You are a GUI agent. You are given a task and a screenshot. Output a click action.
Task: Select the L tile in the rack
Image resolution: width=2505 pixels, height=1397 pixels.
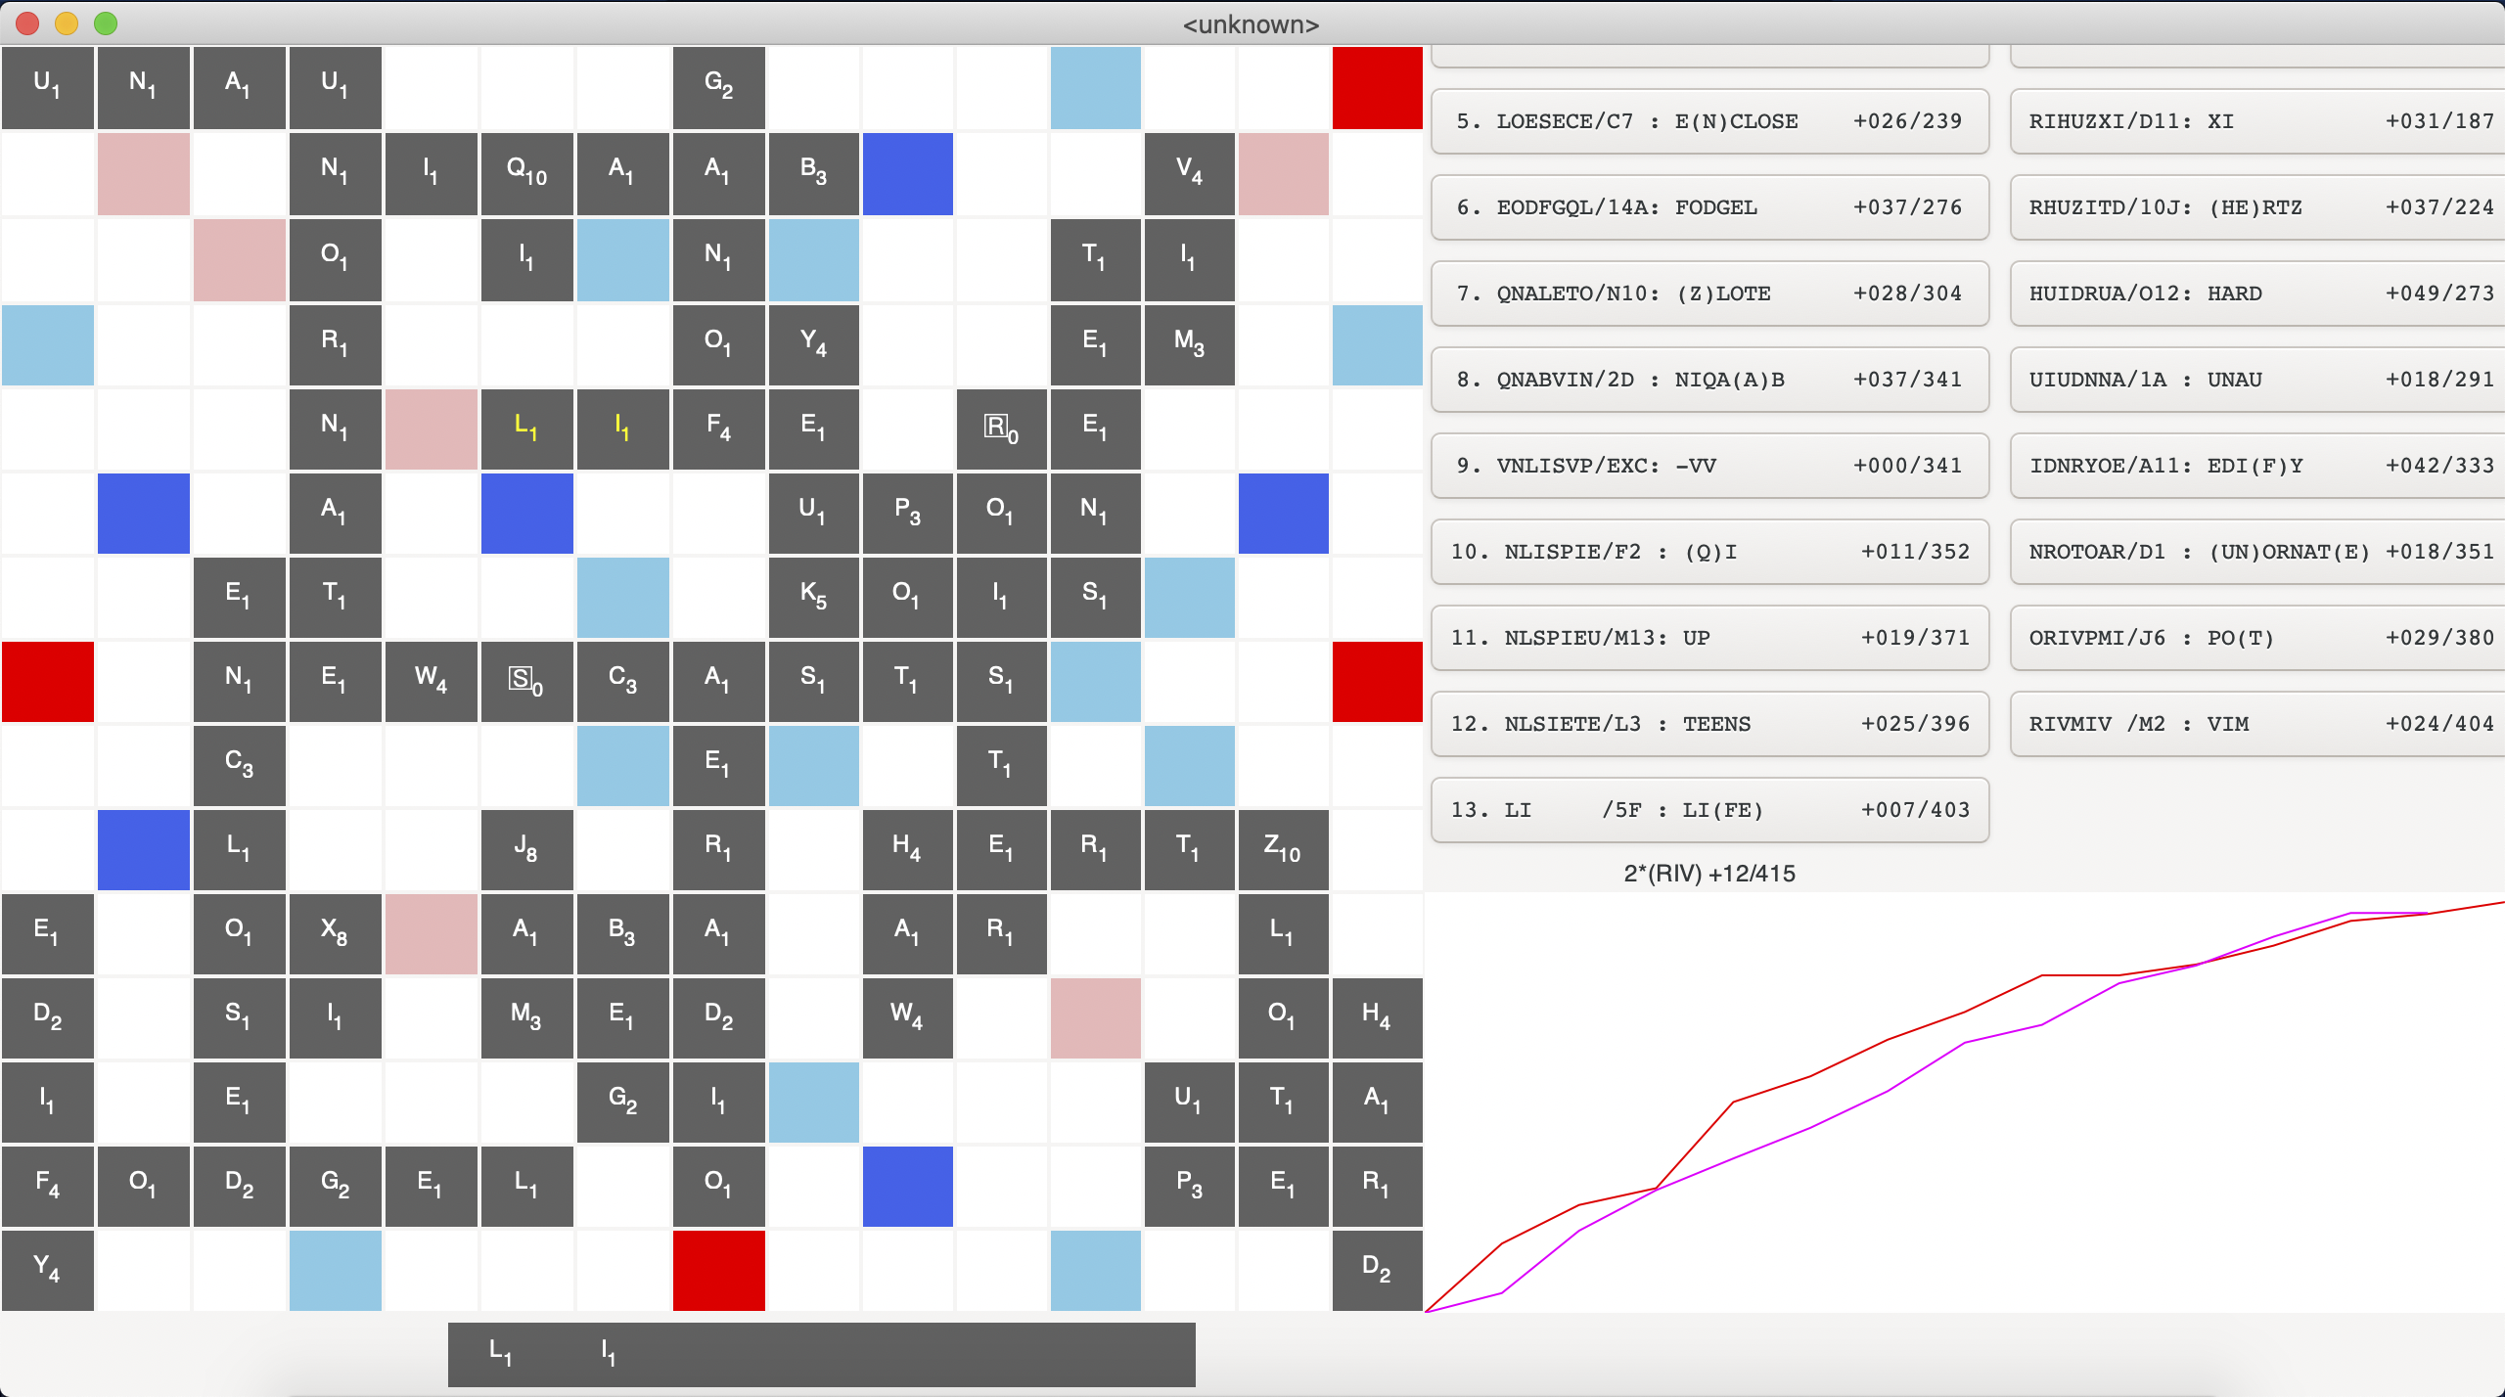coord(500,1354)
